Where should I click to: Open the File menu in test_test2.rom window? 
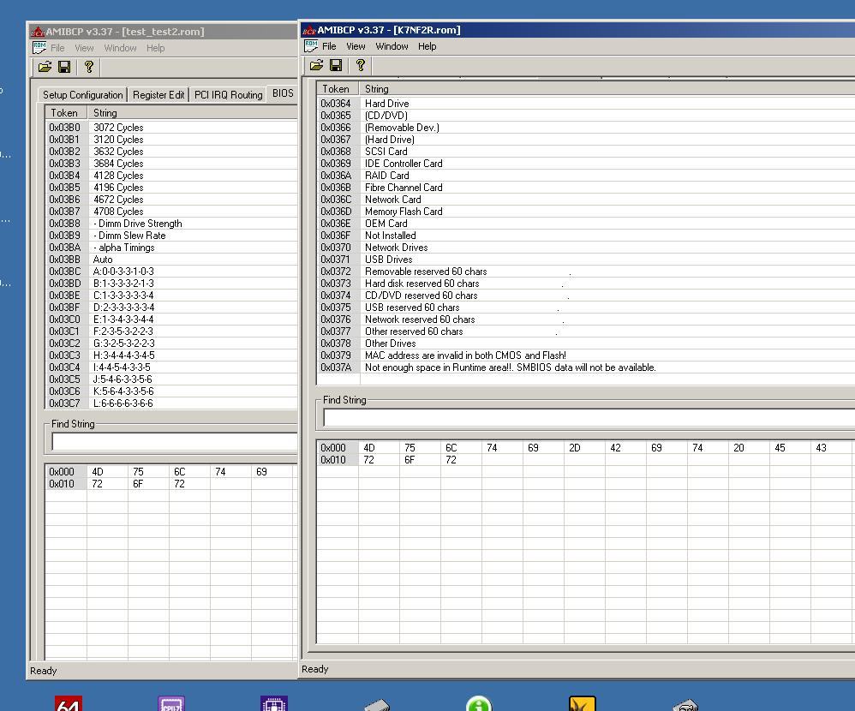point(57,48)
